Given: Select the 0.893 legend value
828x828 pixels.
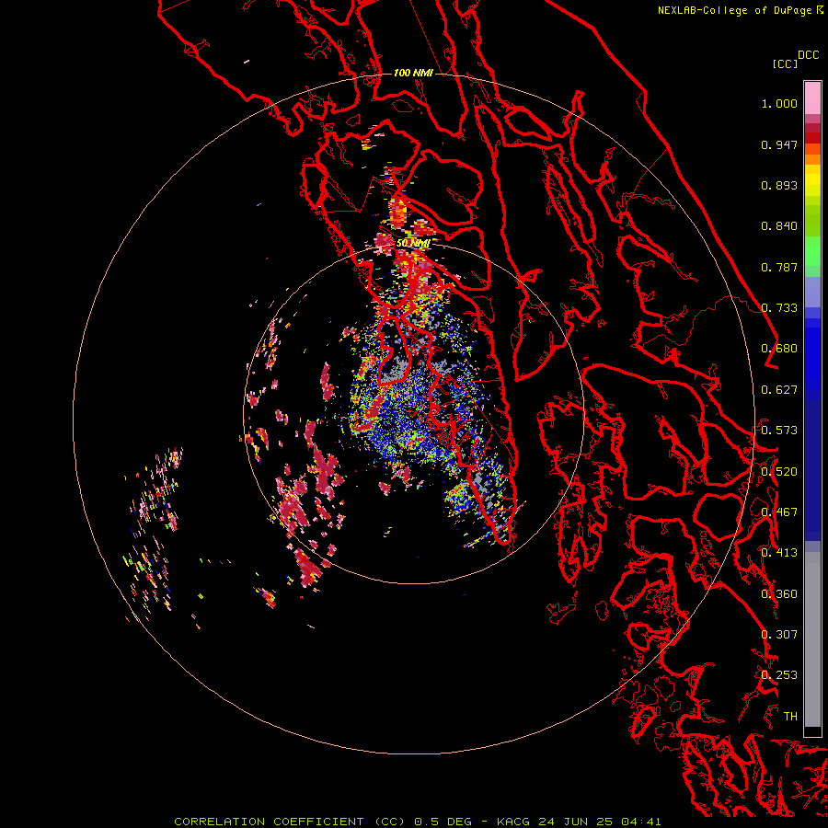Looking at the screenshot, I should coord(779,185).
